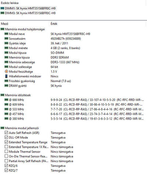Toggle the Extended Temperature Range checkbox
The height and width of the screenshot is (176, 147).
point(6,142)
